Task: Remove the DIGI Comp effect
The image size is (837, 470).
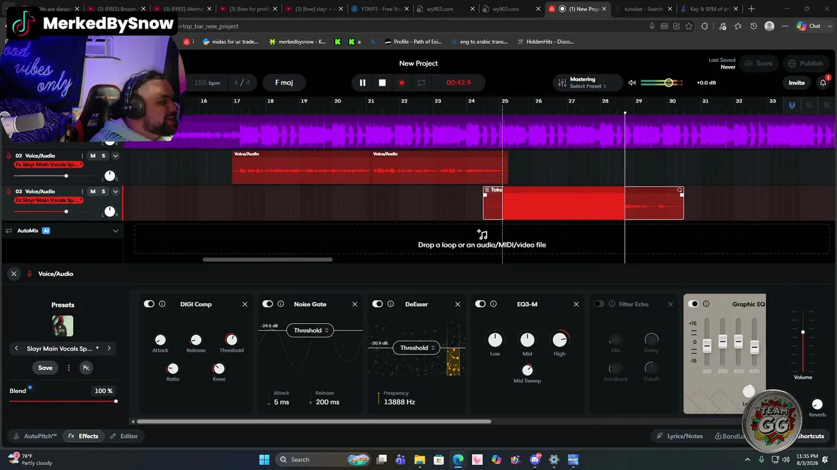Action: [x=245, y=304]
